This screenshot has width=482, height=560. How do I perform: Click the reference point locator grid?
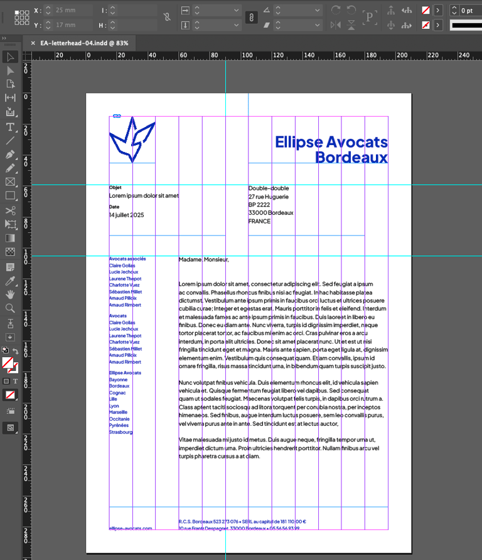point(22,18)
